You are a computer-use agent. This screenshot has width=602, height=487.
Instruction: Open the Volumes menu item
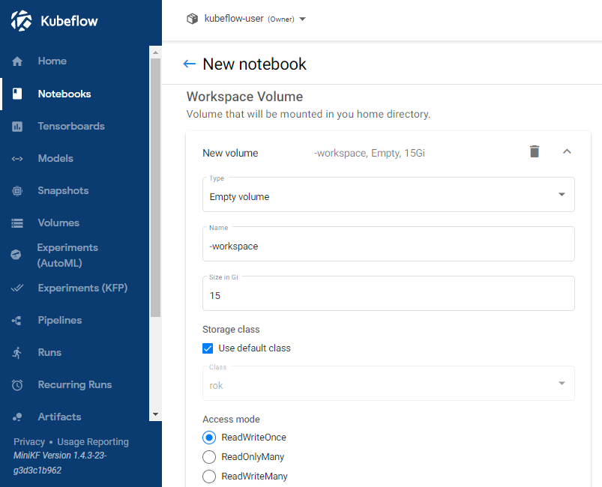[x=58, y=223]
